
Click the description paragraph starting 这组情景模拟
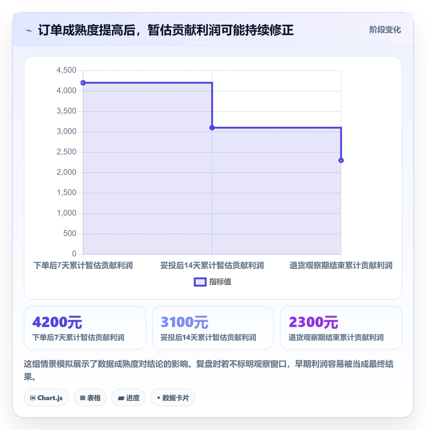point(209,370)
